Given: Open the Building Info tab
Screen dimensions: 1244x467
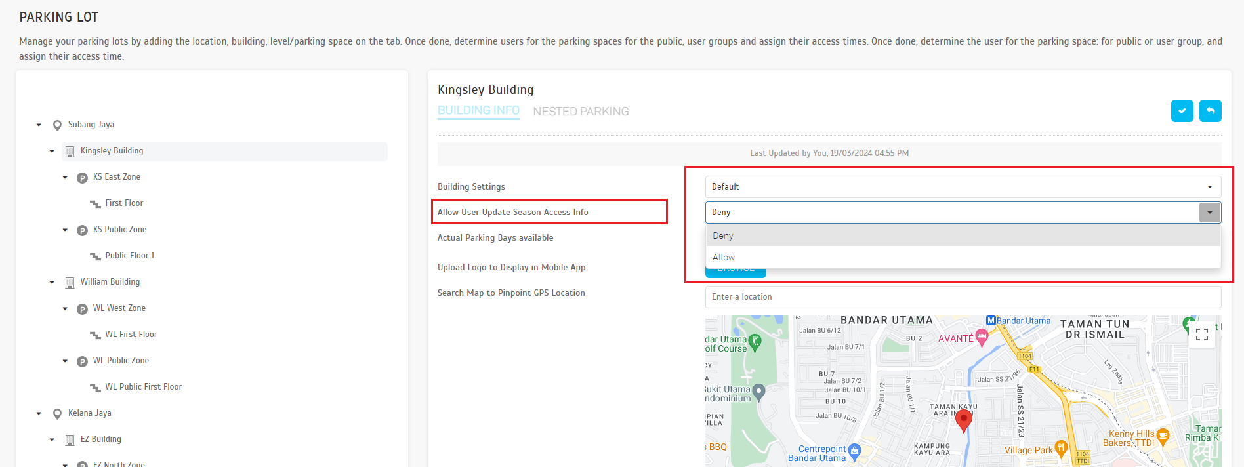Looking at the screenshot, I should [x=478, y=111].
